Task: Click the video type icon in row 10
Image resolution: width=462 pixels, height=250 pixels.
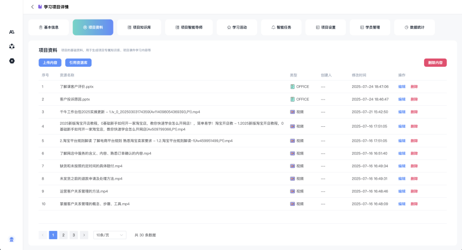Action: (293, 204)
